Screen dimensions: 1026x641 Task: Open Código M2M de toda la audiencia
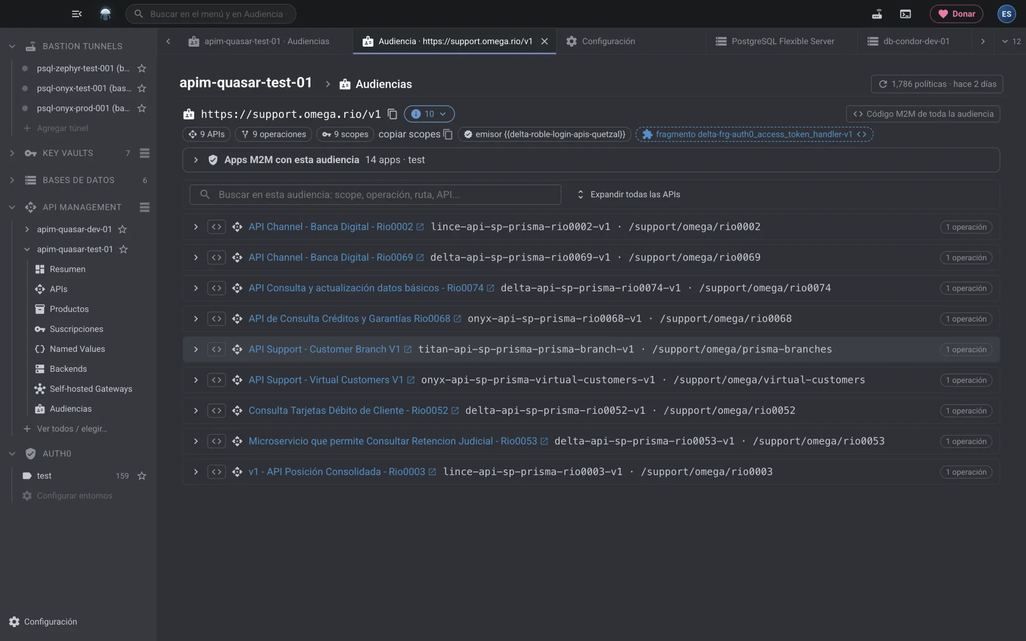923,114
